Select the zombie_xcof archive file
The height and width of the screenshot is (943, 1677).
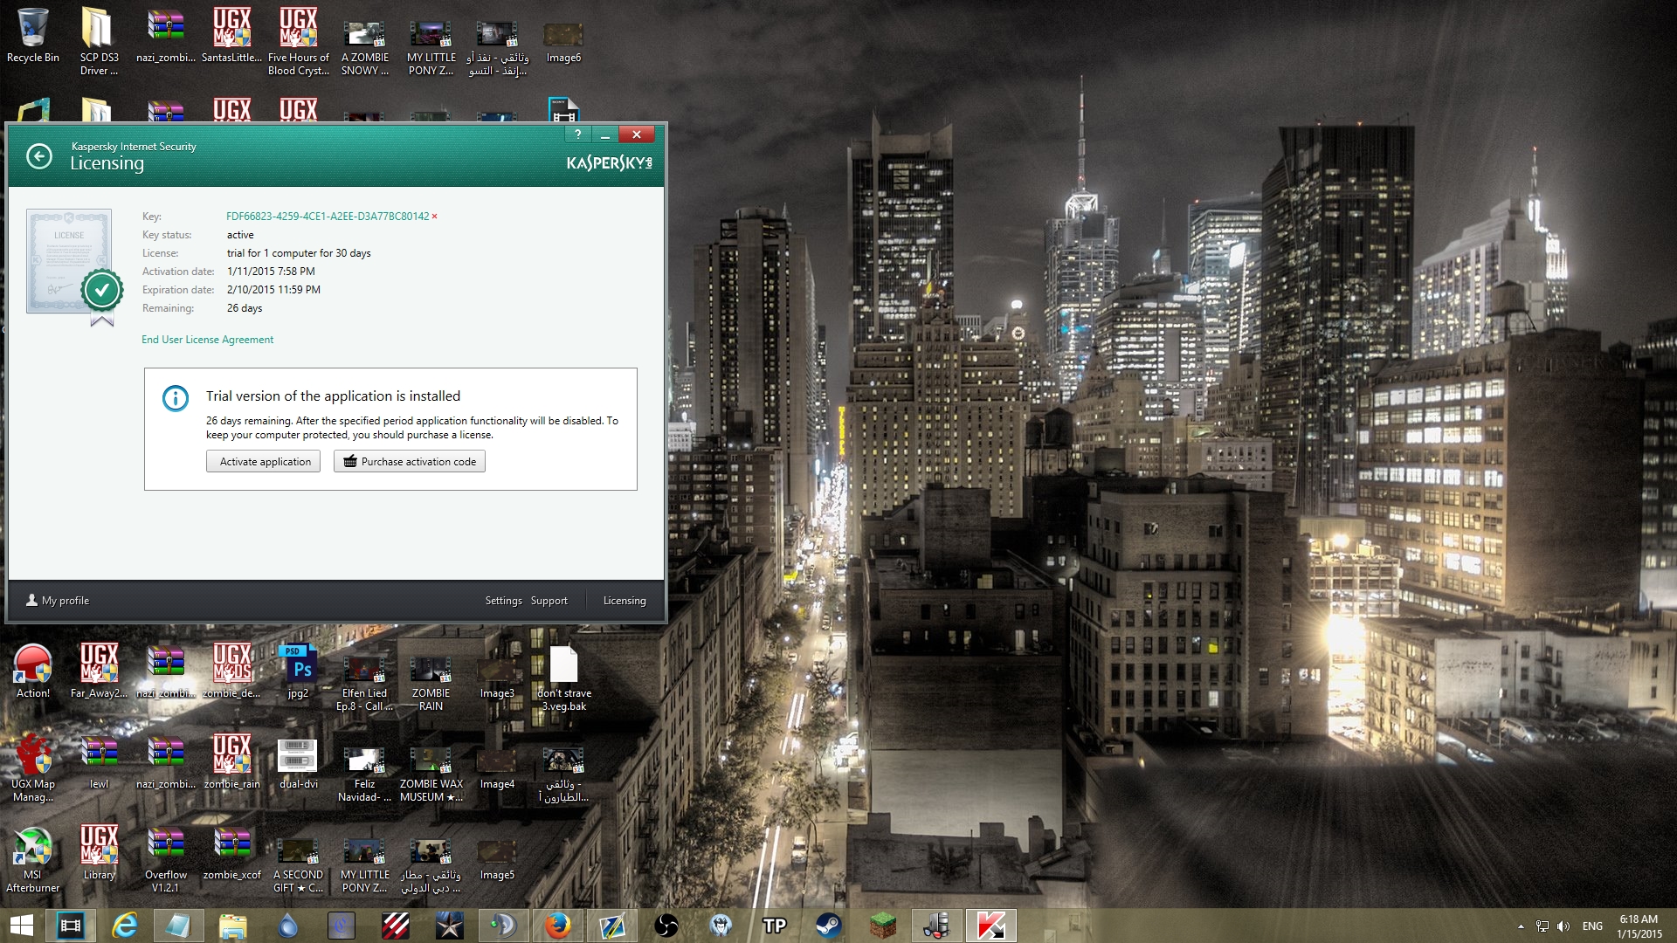click(231, 852)
